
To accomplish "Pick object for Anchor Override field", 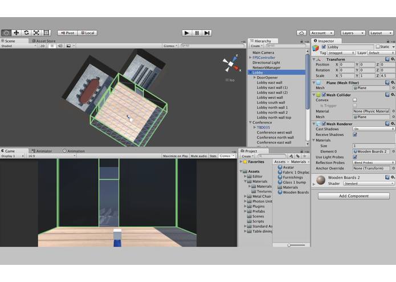I will coord(393,168).
